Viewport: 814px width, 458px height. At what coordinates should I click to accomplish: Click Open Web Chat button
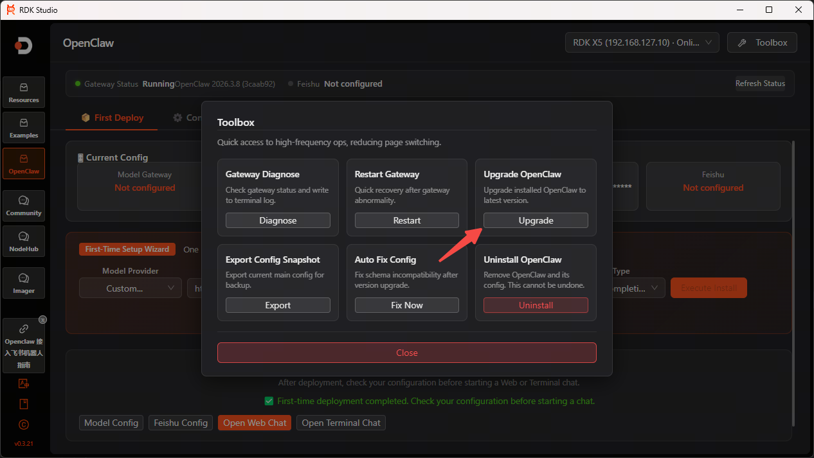point(255,423)
